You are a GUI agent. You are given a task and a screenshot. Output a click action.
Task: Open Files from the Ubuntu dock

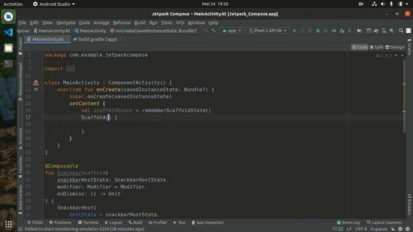[8, 48]
